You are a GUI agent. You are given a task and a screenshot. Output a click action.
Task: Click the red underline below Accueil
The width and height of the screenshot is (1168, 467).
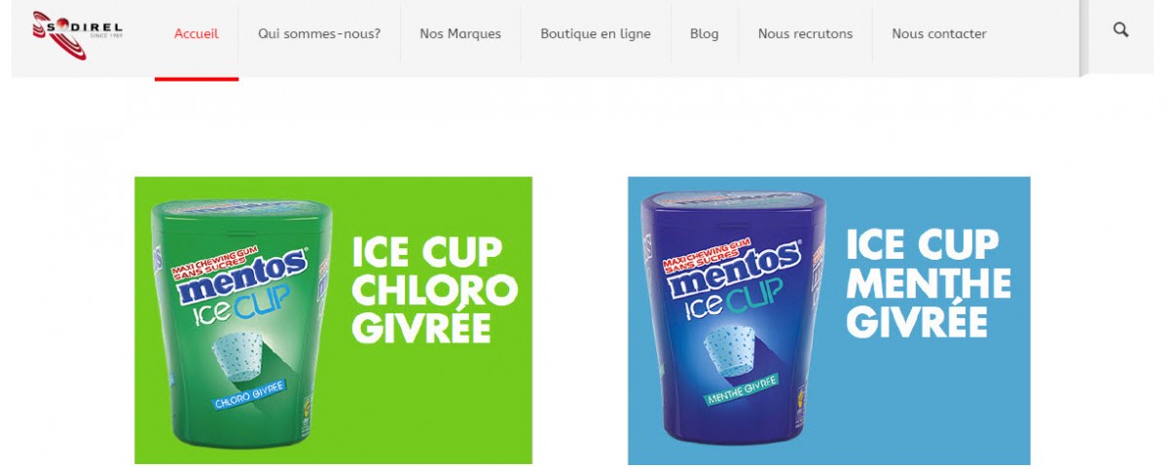click(197, 77)
